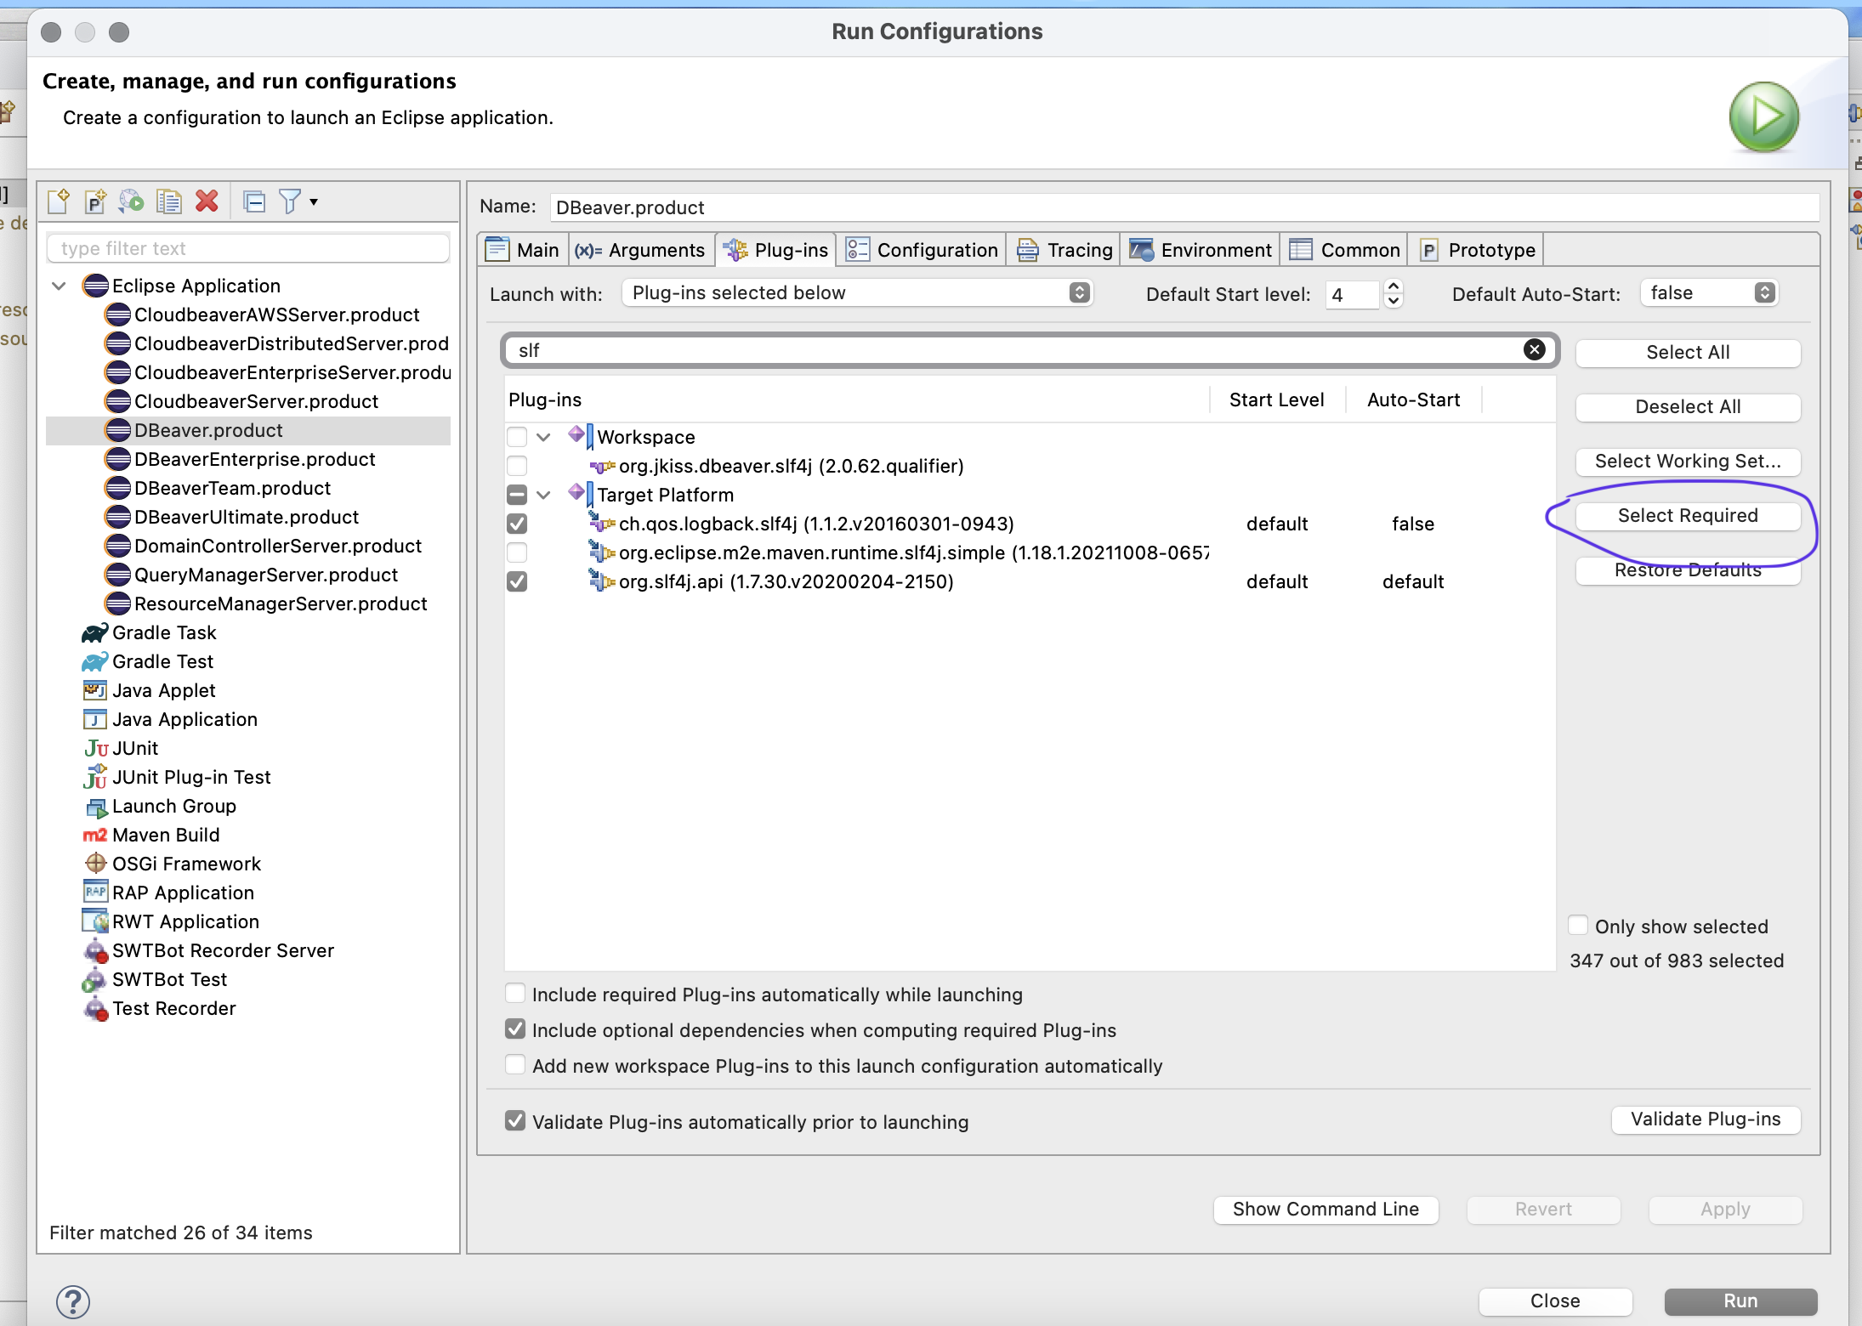The width and height of the screenshot is (1862, 1326).
Task: Switch to the Common tab
Action: coord(1343,249)
